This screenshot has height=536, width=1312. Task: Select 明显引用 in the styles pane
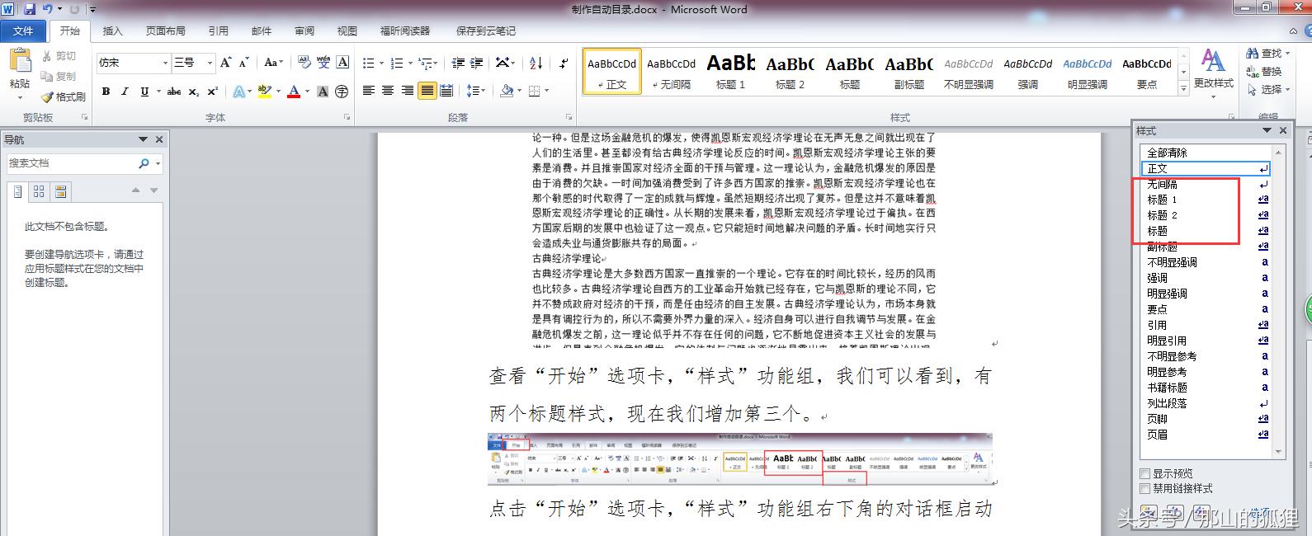click(1206, 341)
